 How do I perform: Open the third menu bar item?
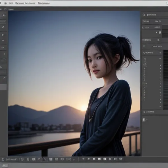tap(44, 3)
